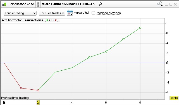Click the red losing trades count 2

pos(56,20)
